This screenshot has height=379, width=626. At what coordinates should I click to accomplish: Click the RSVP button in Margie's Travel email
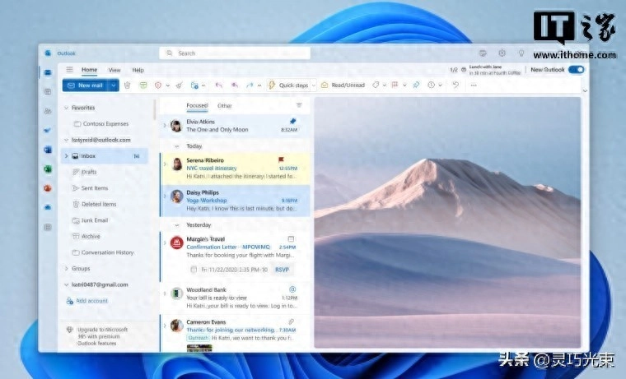click(x=283, y=269)
